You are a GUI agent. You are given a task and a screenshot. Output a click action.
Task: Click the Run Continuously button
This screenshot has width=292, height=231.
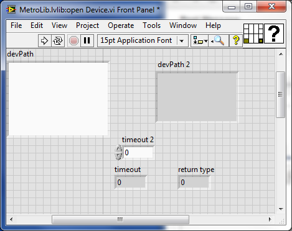point(58,40)
